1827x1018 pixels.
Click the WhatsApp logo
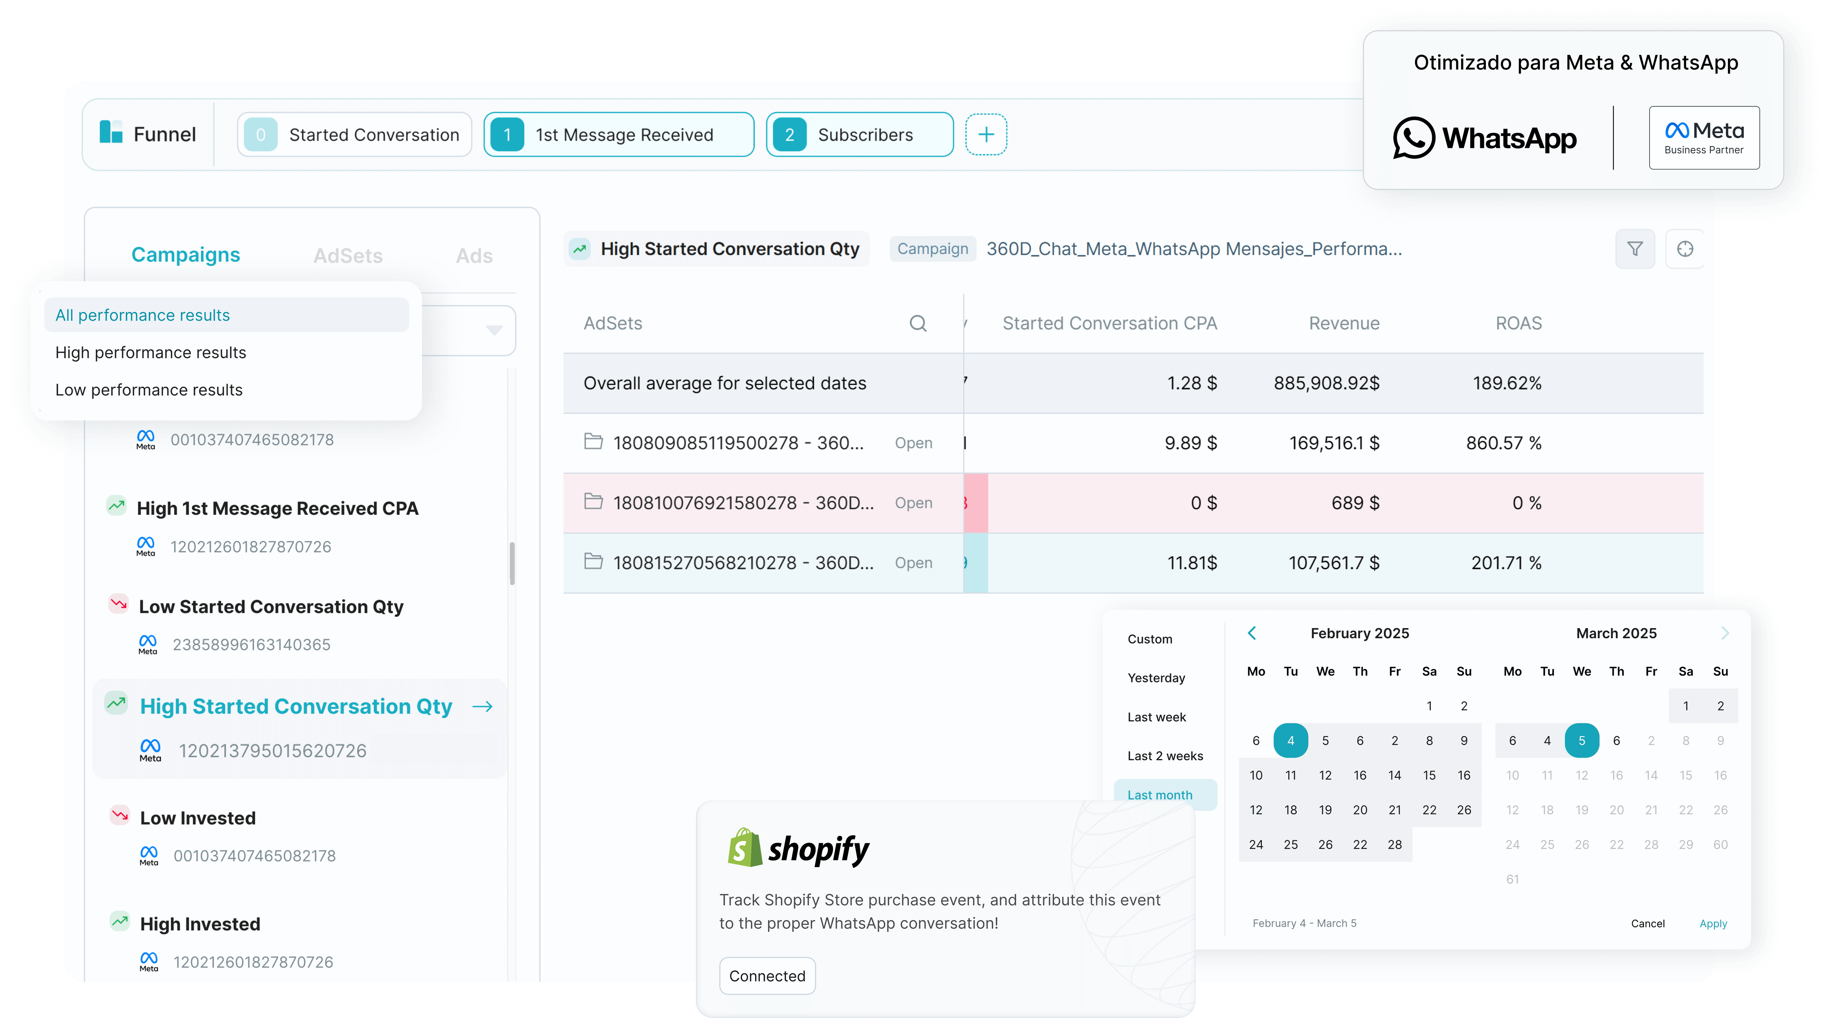point(1485,137)
